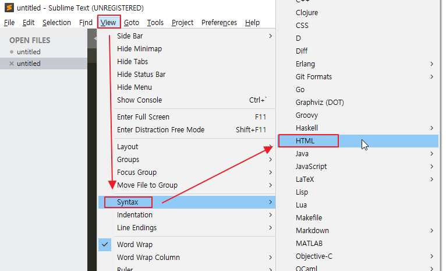Select Diff syntax
446x271 pixels.
[358, 51]
